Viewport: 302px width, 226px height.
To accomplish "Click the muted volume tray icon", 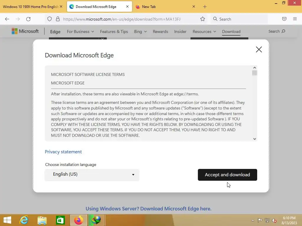I will (x=274, y=220).
